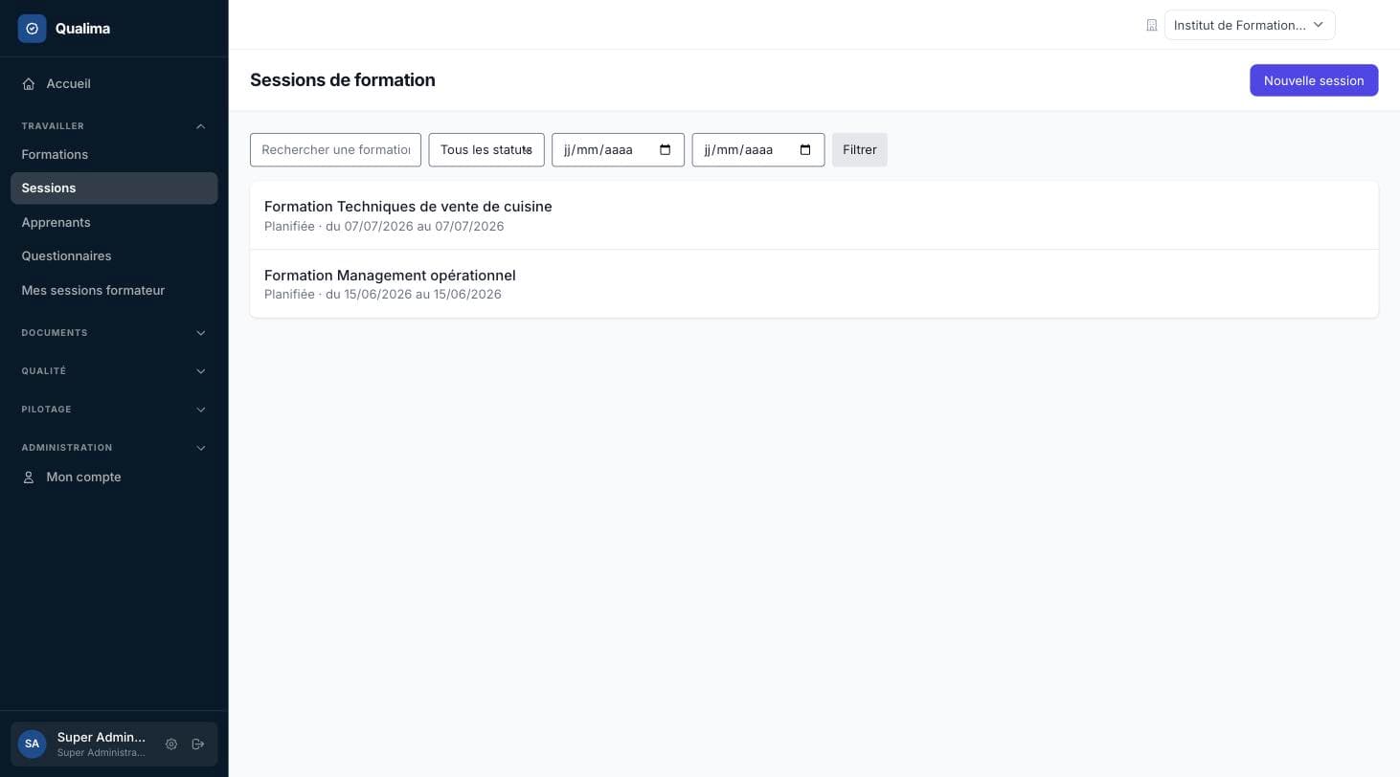Open calendar picker of first date field
This screenshot has width=1400, height=777.
click(x=666, y=150)
